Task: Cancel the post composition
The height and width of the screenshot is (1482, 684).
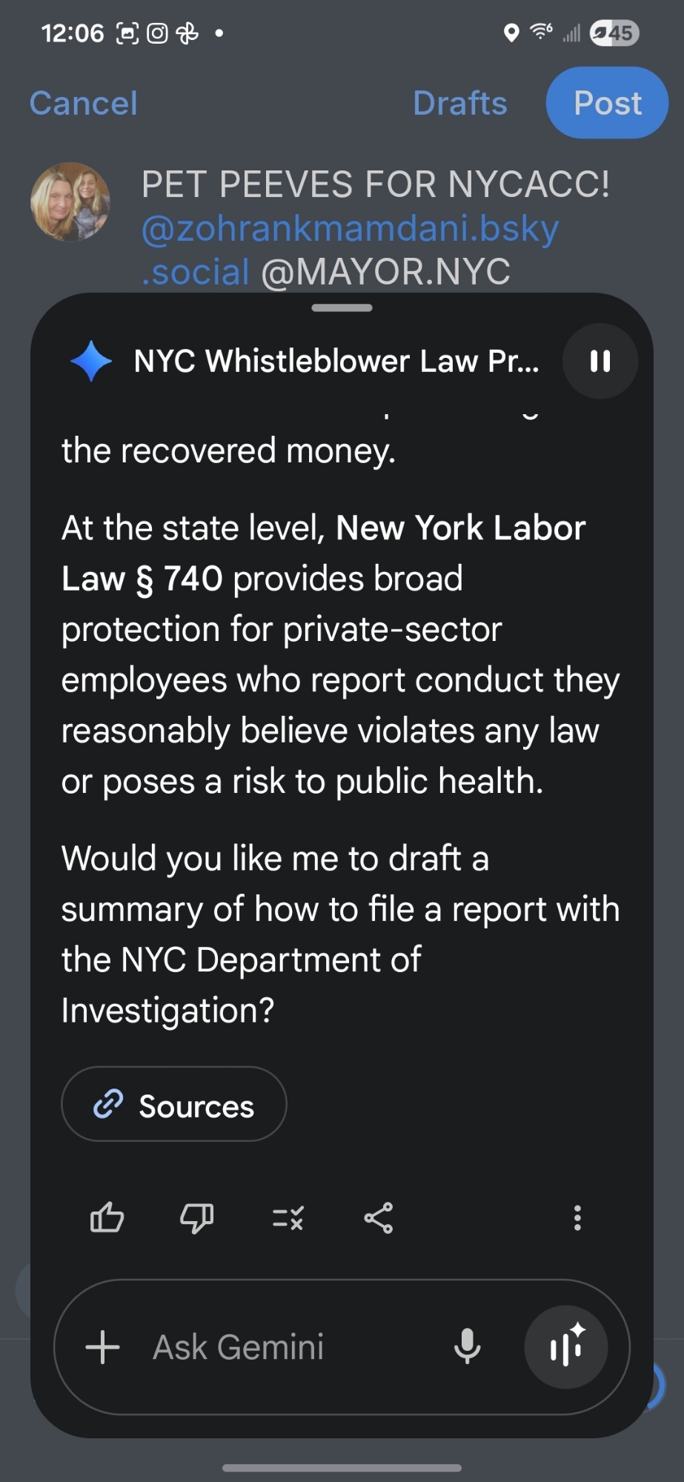Action: (83, 103)
